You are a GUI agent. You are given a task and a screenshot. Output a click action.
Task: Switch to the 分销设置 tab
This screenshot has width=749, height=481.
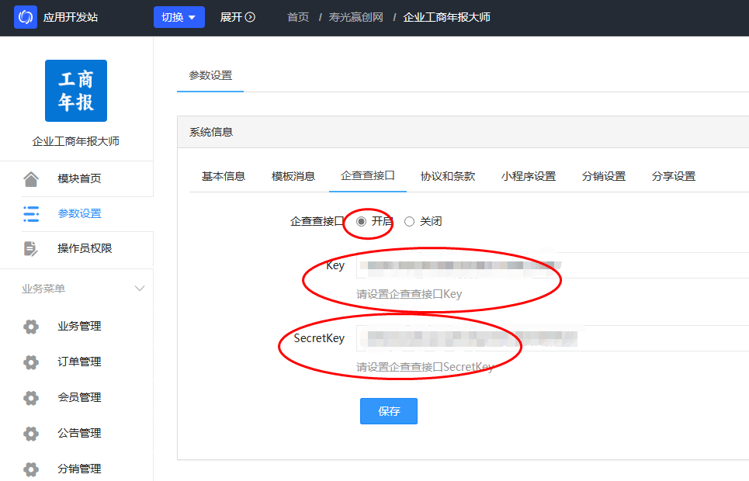604,176
